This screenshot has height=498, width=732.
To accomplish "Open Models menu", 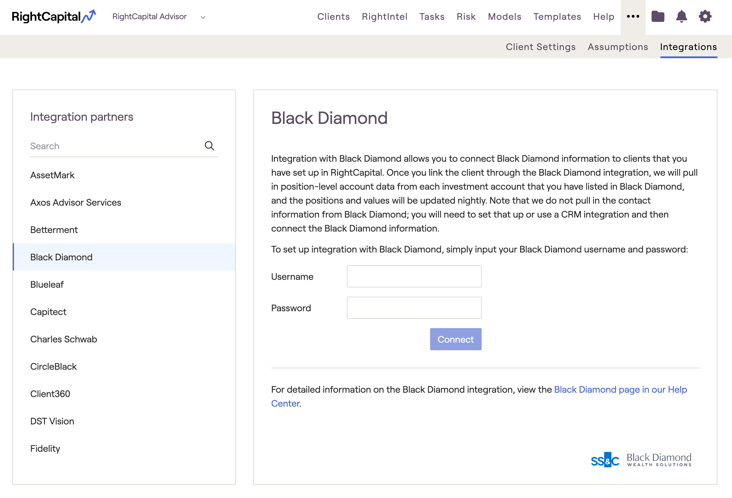I will 505,17.
